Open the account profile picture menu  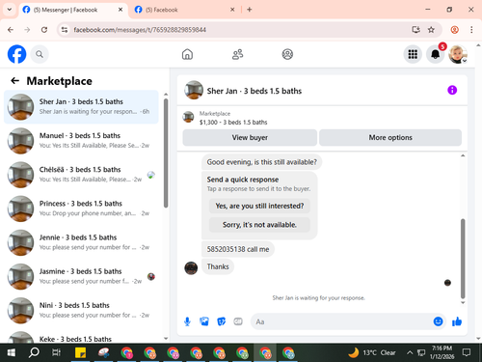[x=458, y=54]
